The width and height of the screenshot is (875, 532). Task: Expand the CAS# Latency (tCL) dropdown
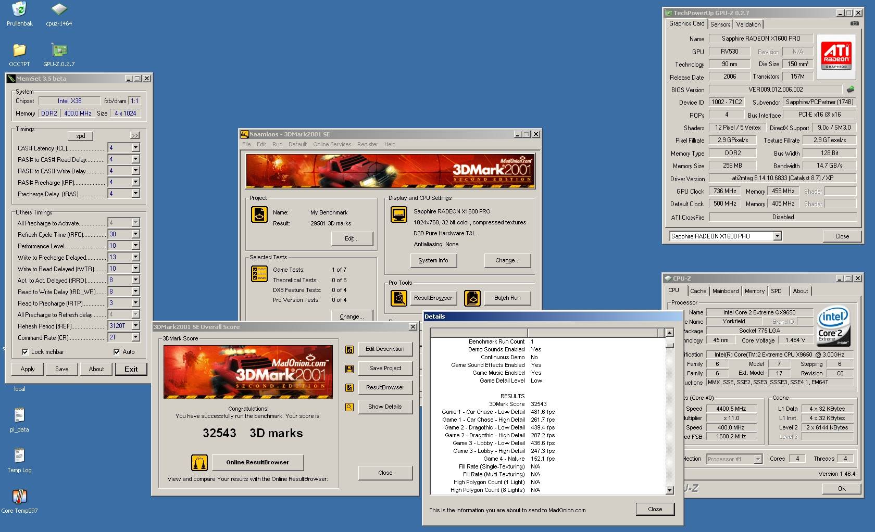click(x=135, y=148)
